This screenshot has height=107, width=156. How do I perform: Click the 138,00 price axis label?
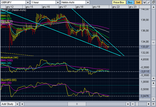(145, 20)
